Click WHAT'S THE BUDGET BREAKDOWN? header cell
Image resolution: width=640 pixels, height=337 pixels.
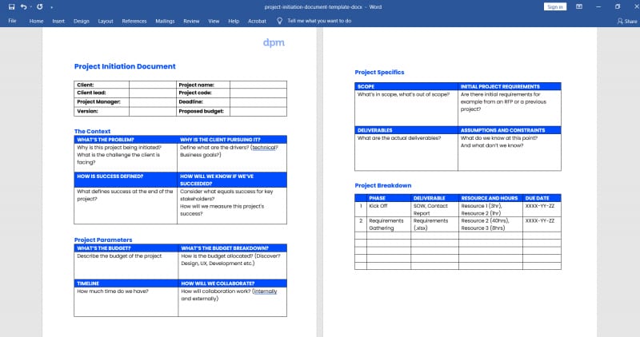tap(232, 248)
